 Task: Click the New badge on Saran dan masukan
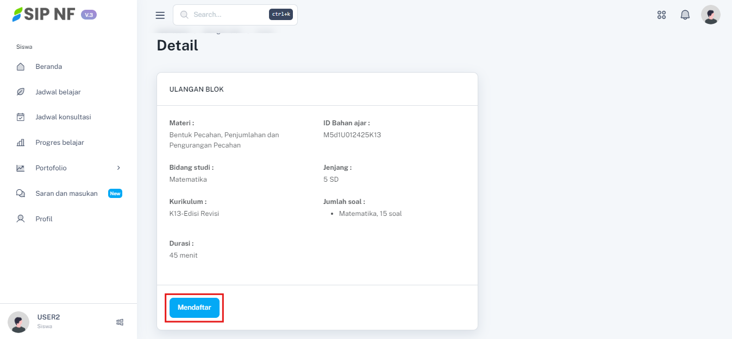115,194
